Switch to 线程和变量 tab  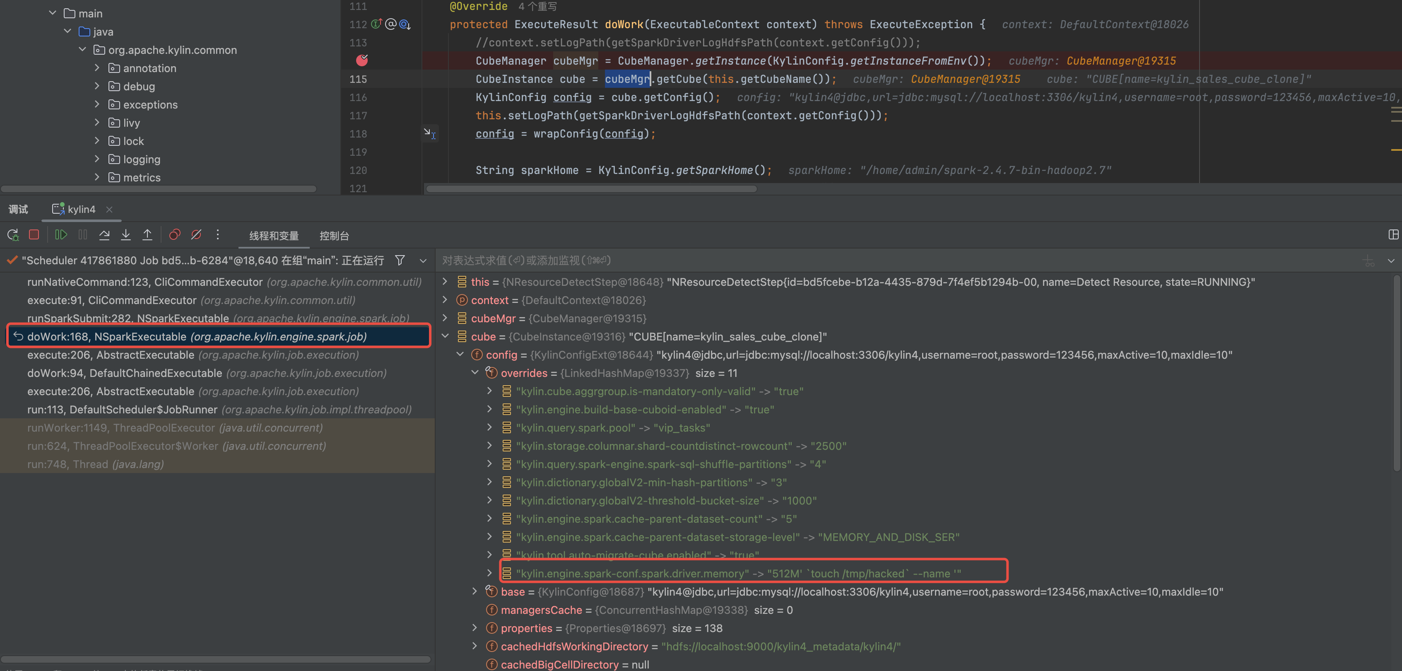tap(274, 236)
